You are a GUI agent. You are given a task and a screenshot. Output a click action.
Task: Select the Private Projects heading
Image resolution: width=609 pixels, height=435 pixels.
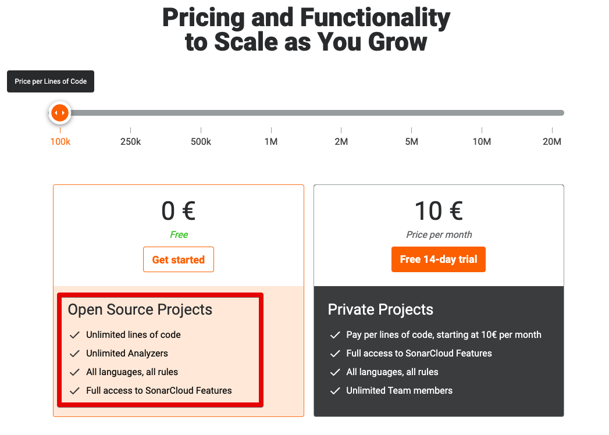click(380, 310)
